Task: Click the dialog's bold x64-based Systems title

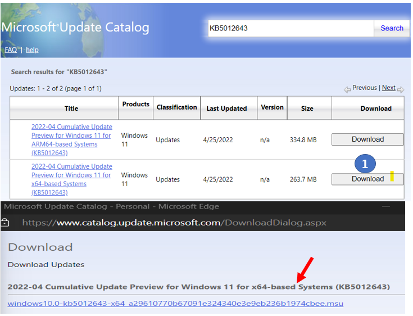Action: pos(198,287)
